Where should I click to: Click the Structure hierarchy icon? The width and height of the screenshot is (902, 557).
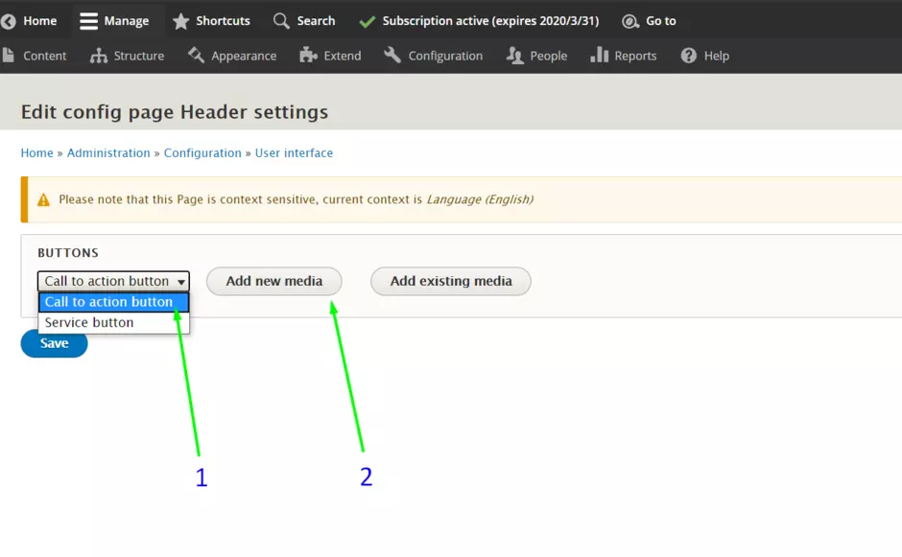(x=99, y=56)
